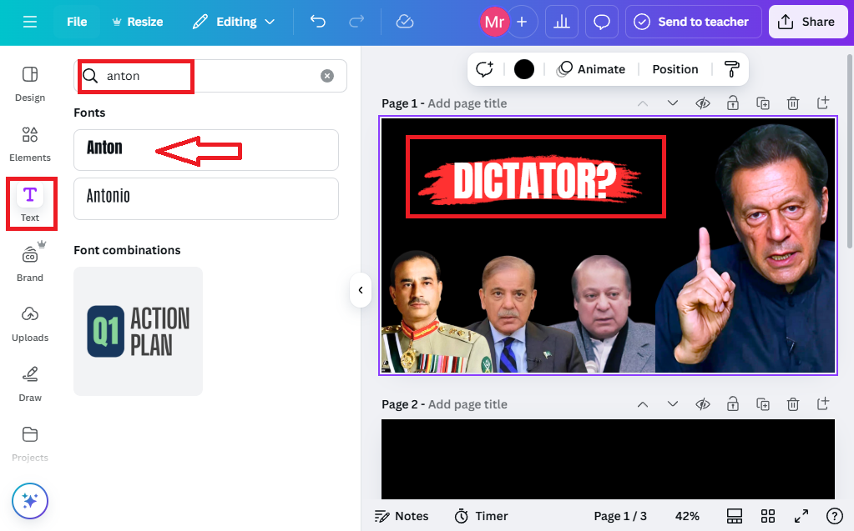Open the black background color swatch

coord(524,69)
